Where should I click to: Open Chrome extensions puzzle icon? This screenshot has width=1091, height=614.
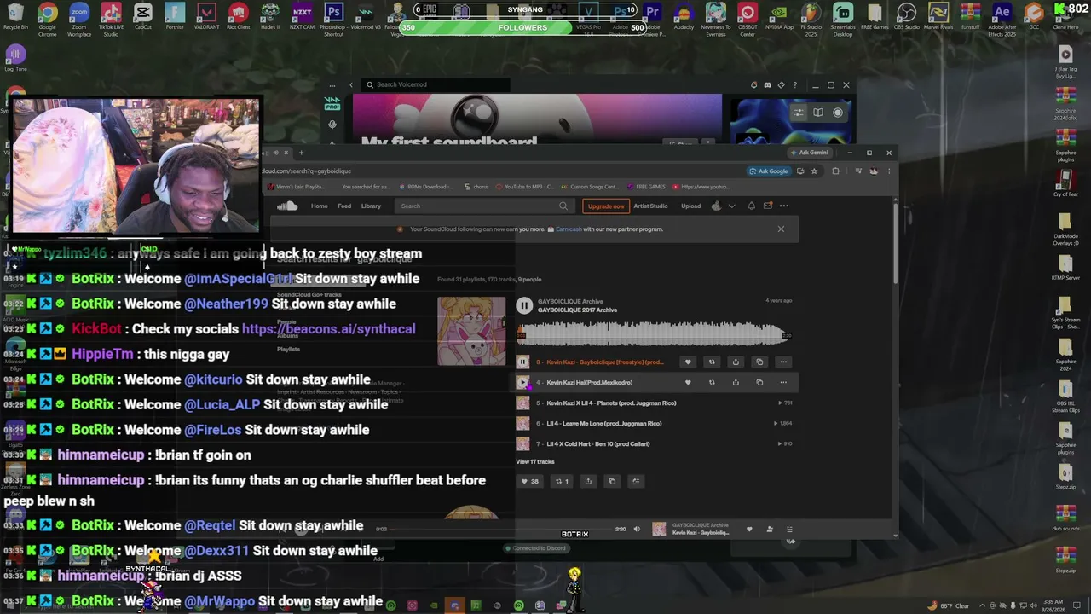click(x=835, y=171)
